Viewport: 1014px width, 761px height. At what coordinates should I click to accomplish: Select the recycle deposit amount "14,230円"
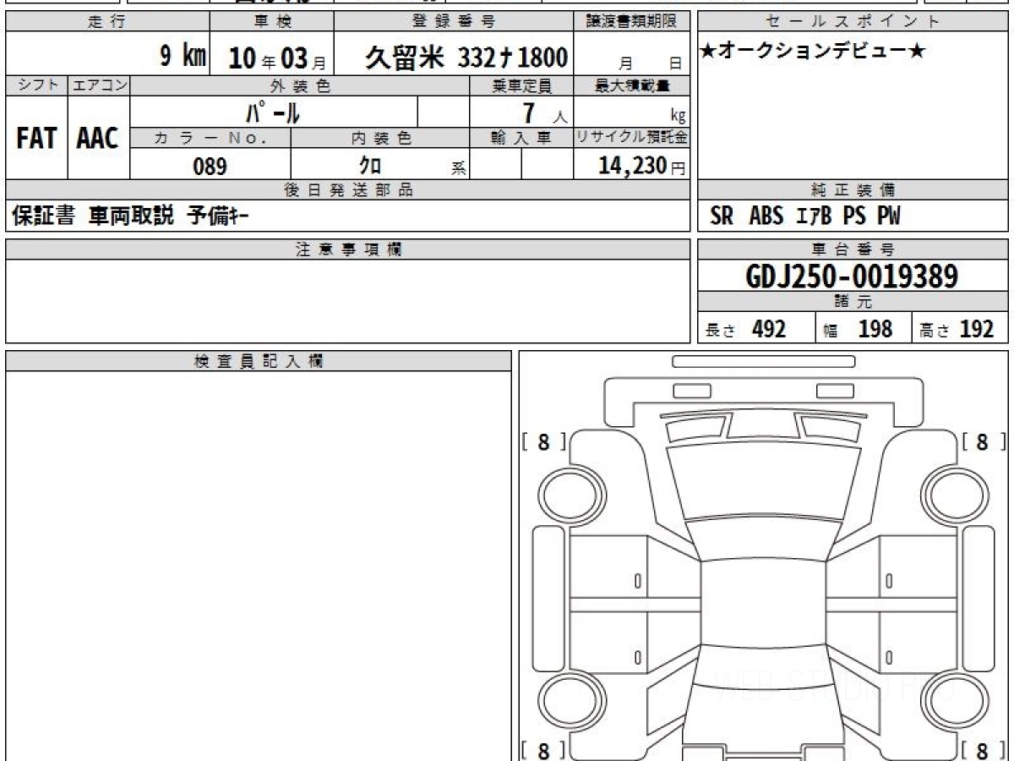(642, 166)
